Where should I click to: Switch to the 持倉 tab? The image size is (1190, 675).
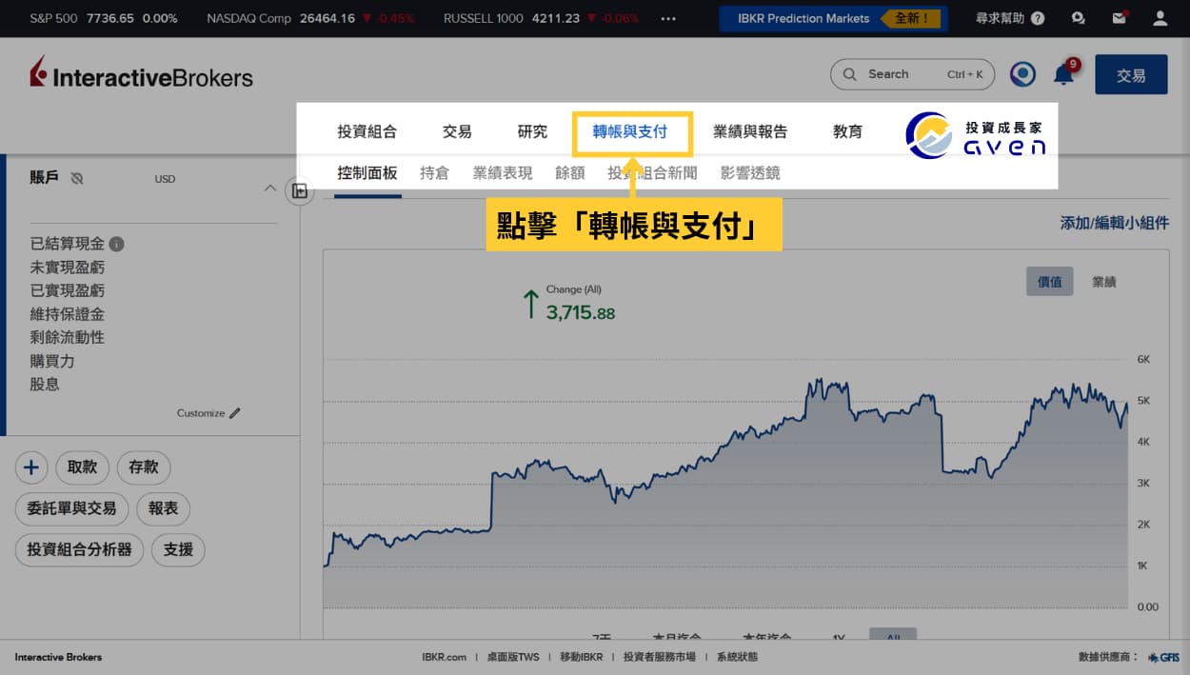pos(434,173)
